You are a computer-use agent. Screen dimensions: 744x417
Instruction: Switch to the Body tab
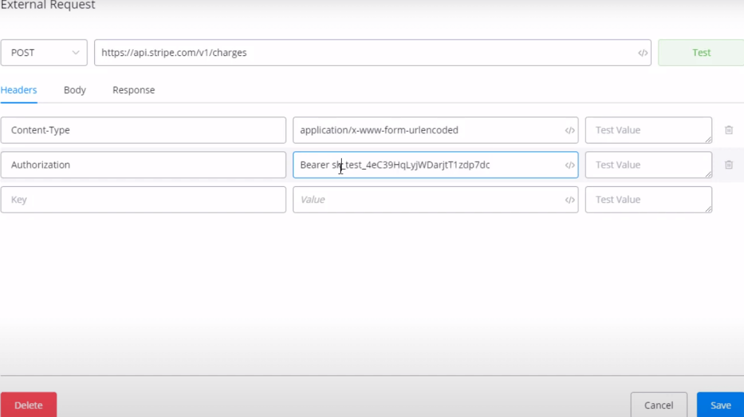(x=74, y=90)
